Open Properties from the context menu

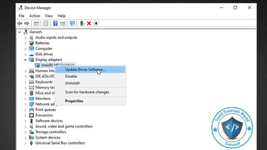(90, 101)
